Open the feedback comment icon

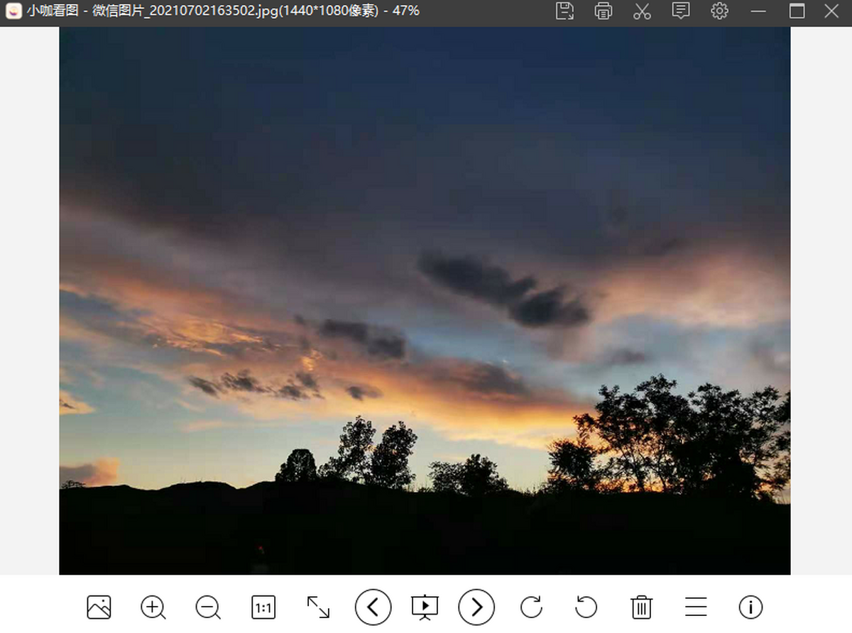click(x=681, y=11)
